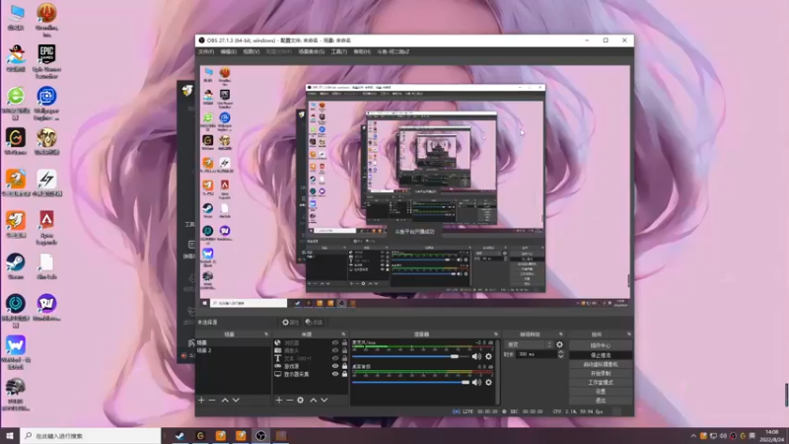
Task: Toggle lock on display capture source
Action: pyautogui.click(x=344, y=374)
